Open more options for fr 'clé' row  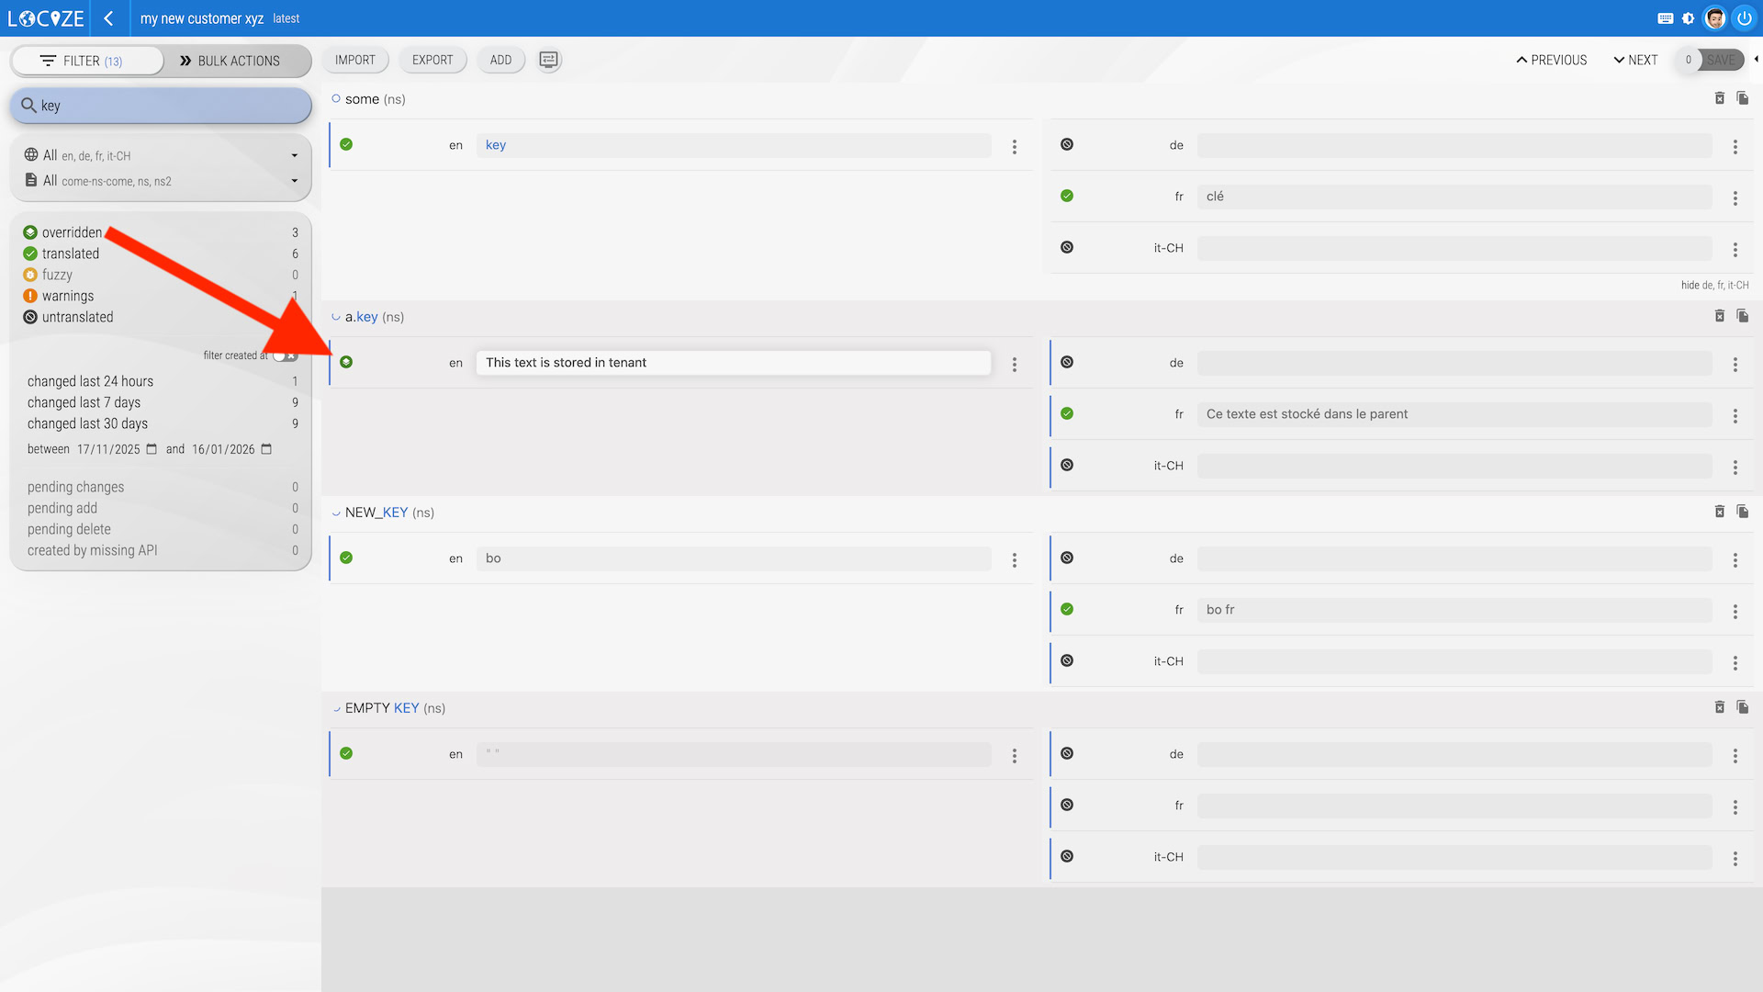[1735, 197]
